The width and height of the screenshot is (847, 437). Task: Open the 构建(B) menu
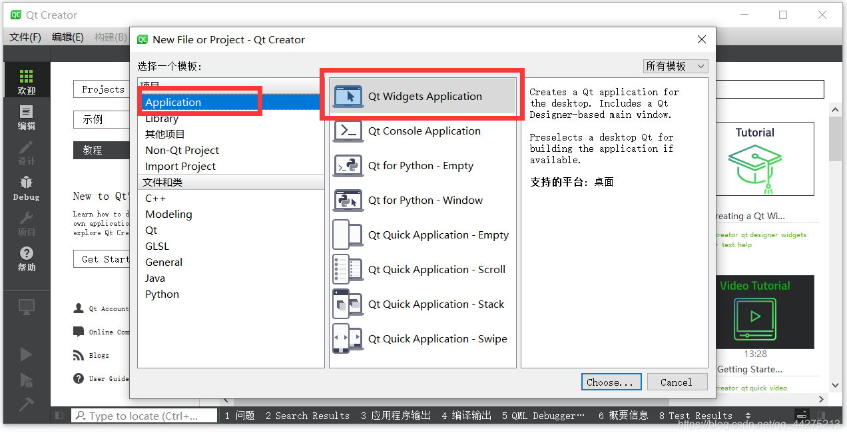coord(110,37)
